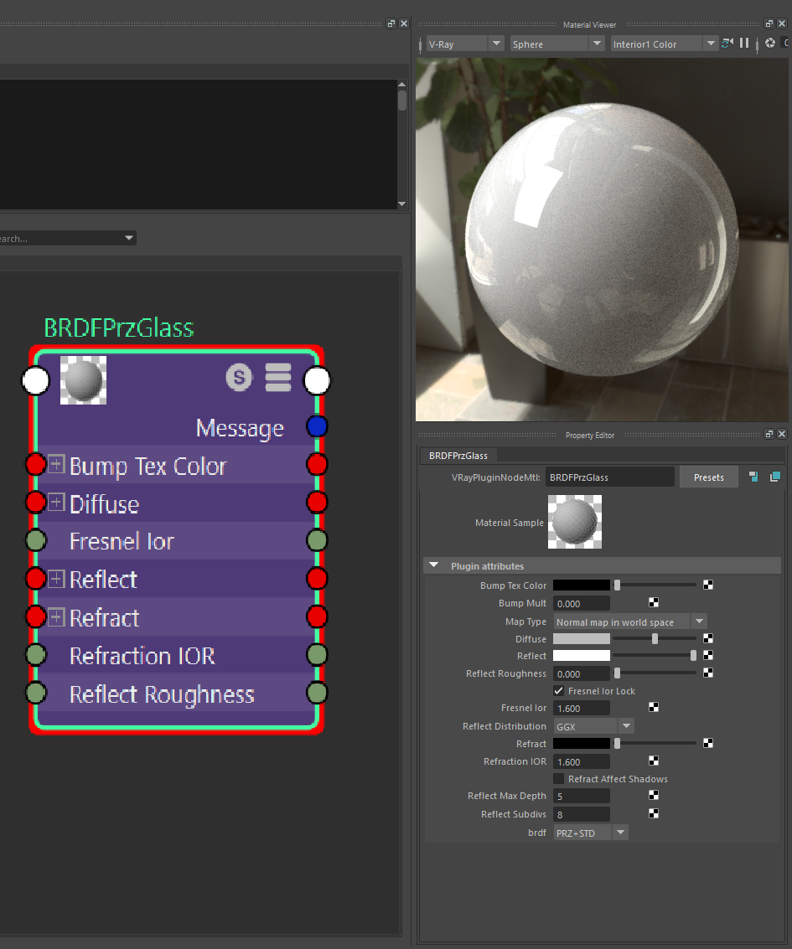Screen dimensions: 792x949
Task: Toggle the Fresnel Ior Lock checkbox
Action: coord(558,690)
